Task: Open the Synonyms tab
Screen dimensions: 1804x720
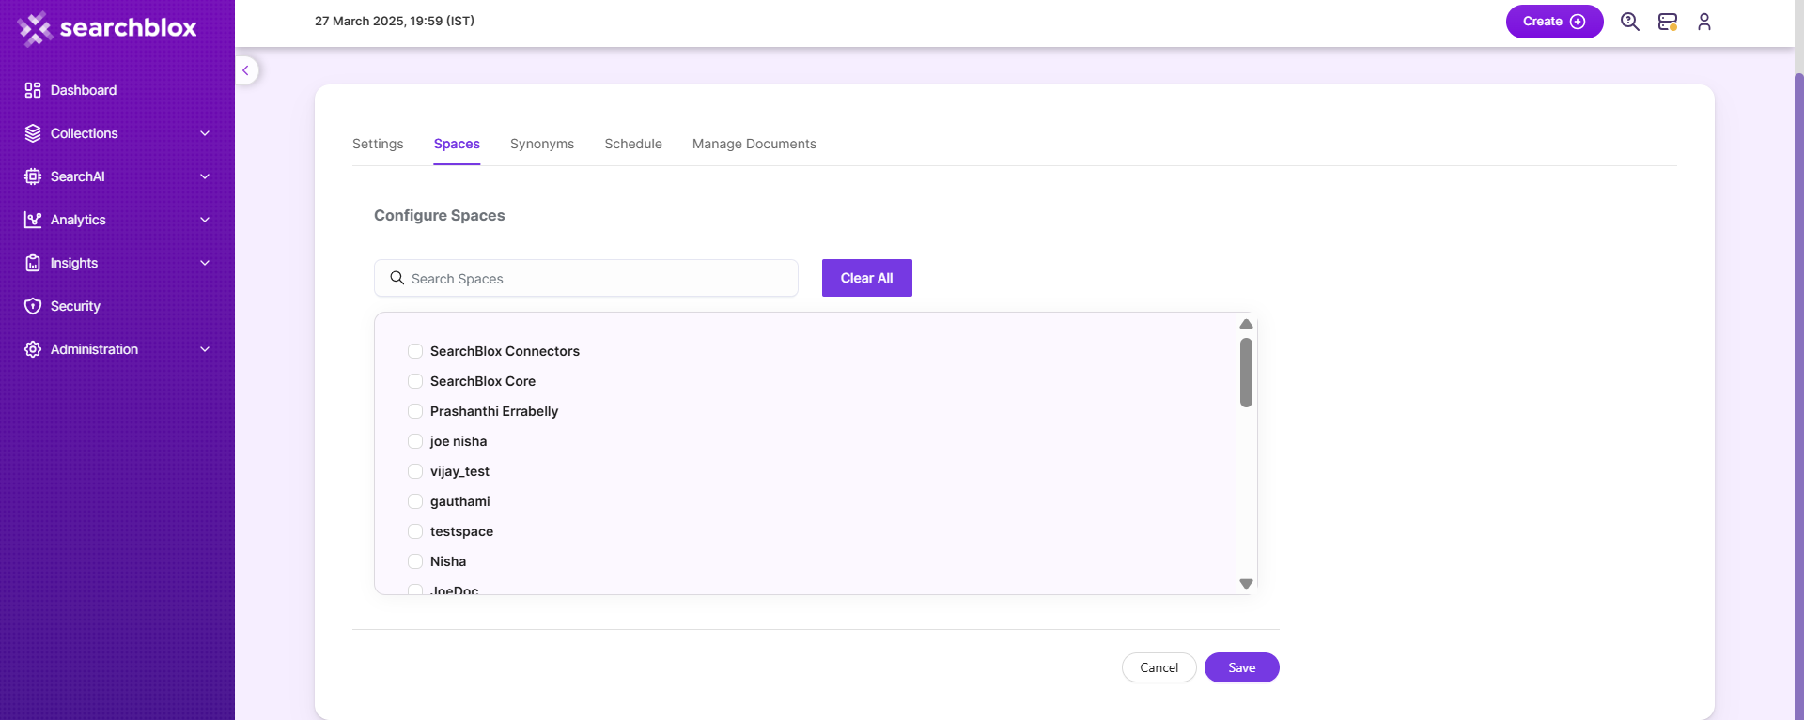Action: pos(542,144)
